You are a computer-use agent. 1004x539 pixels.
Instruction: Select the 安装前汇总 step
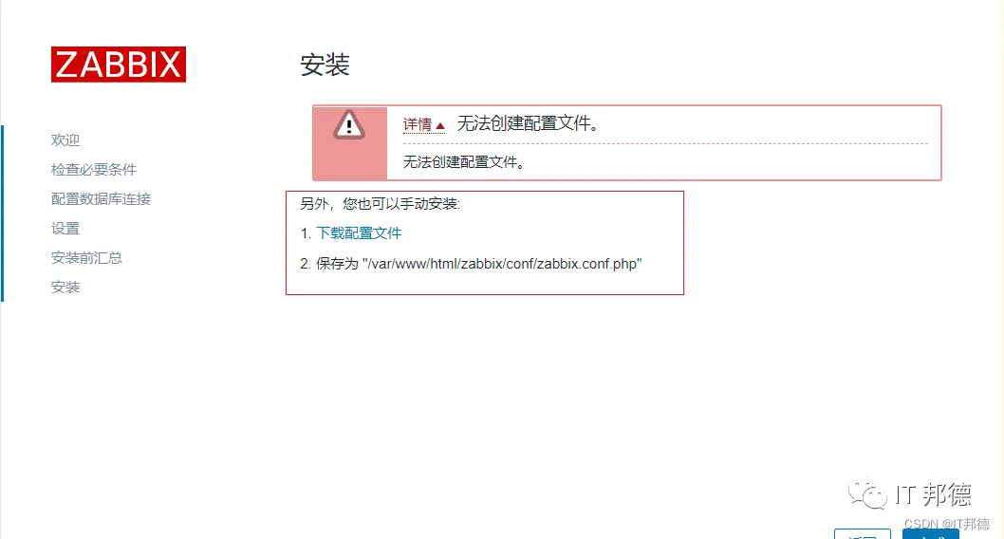86,257
